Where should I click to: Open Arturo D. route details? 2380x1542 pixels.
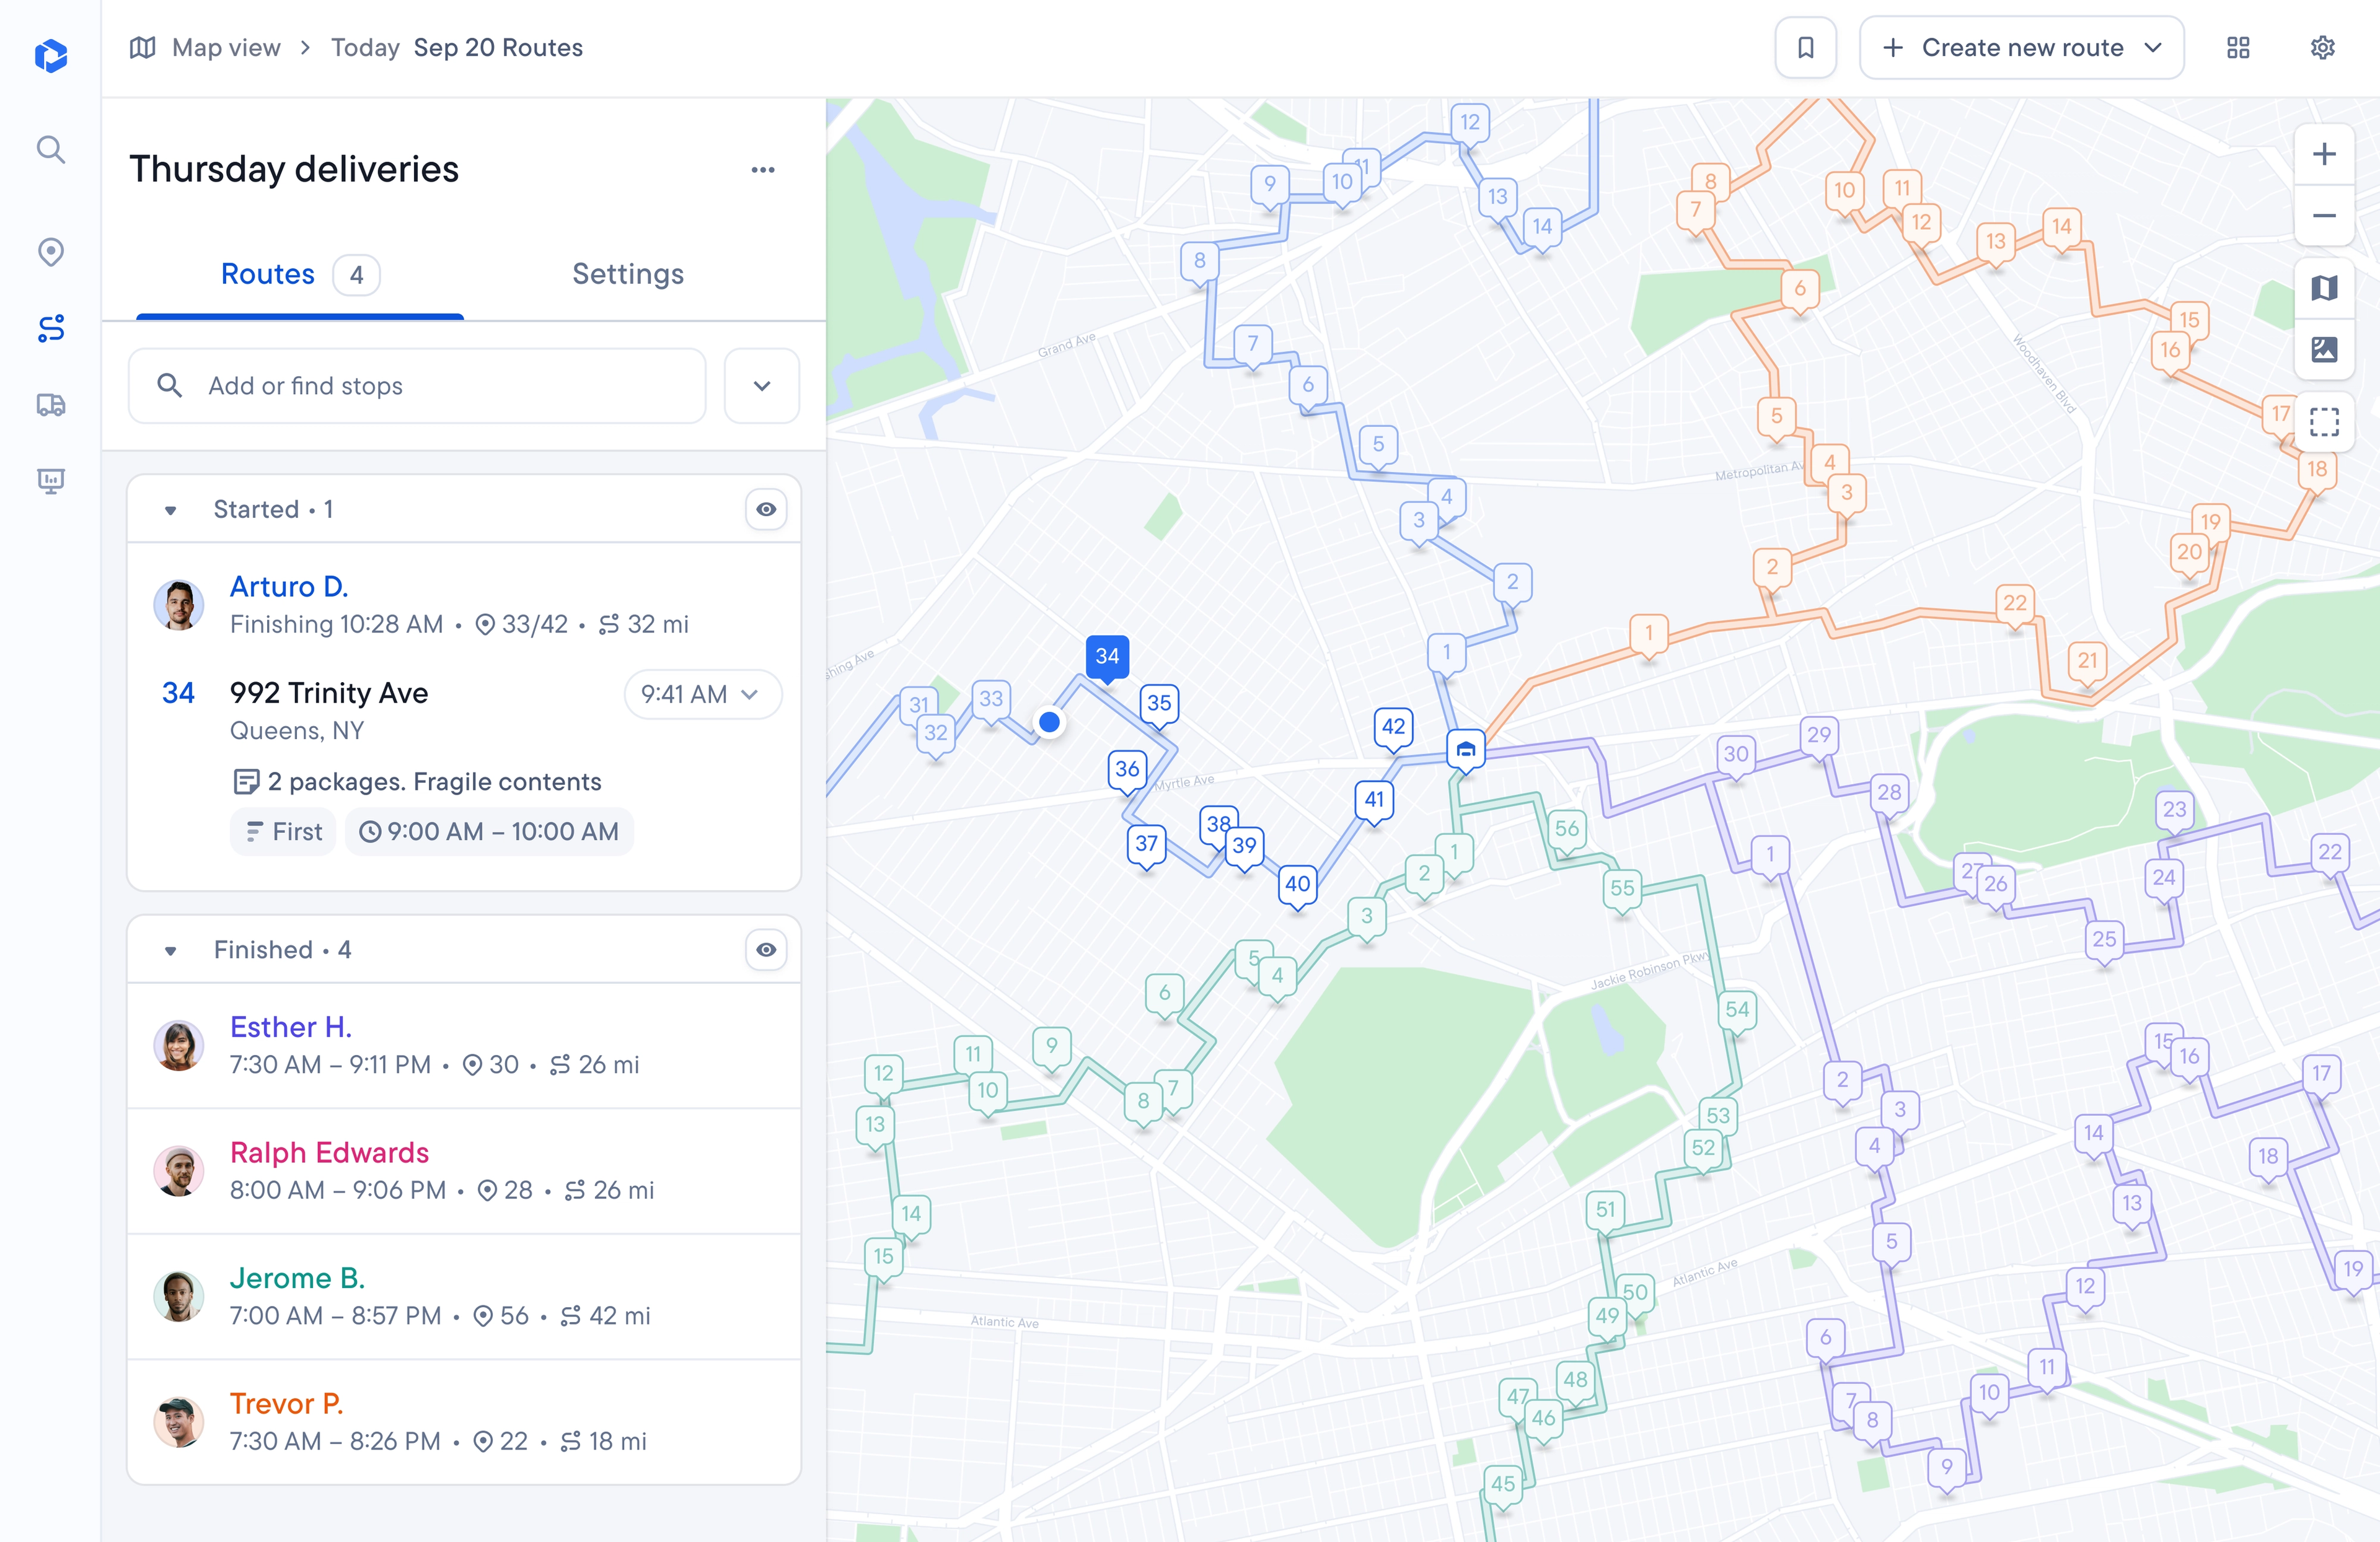click(289, 587)
